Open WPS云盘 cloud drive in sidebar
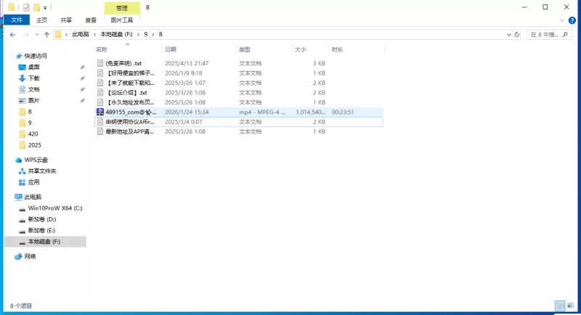 (x=36, y=160)
